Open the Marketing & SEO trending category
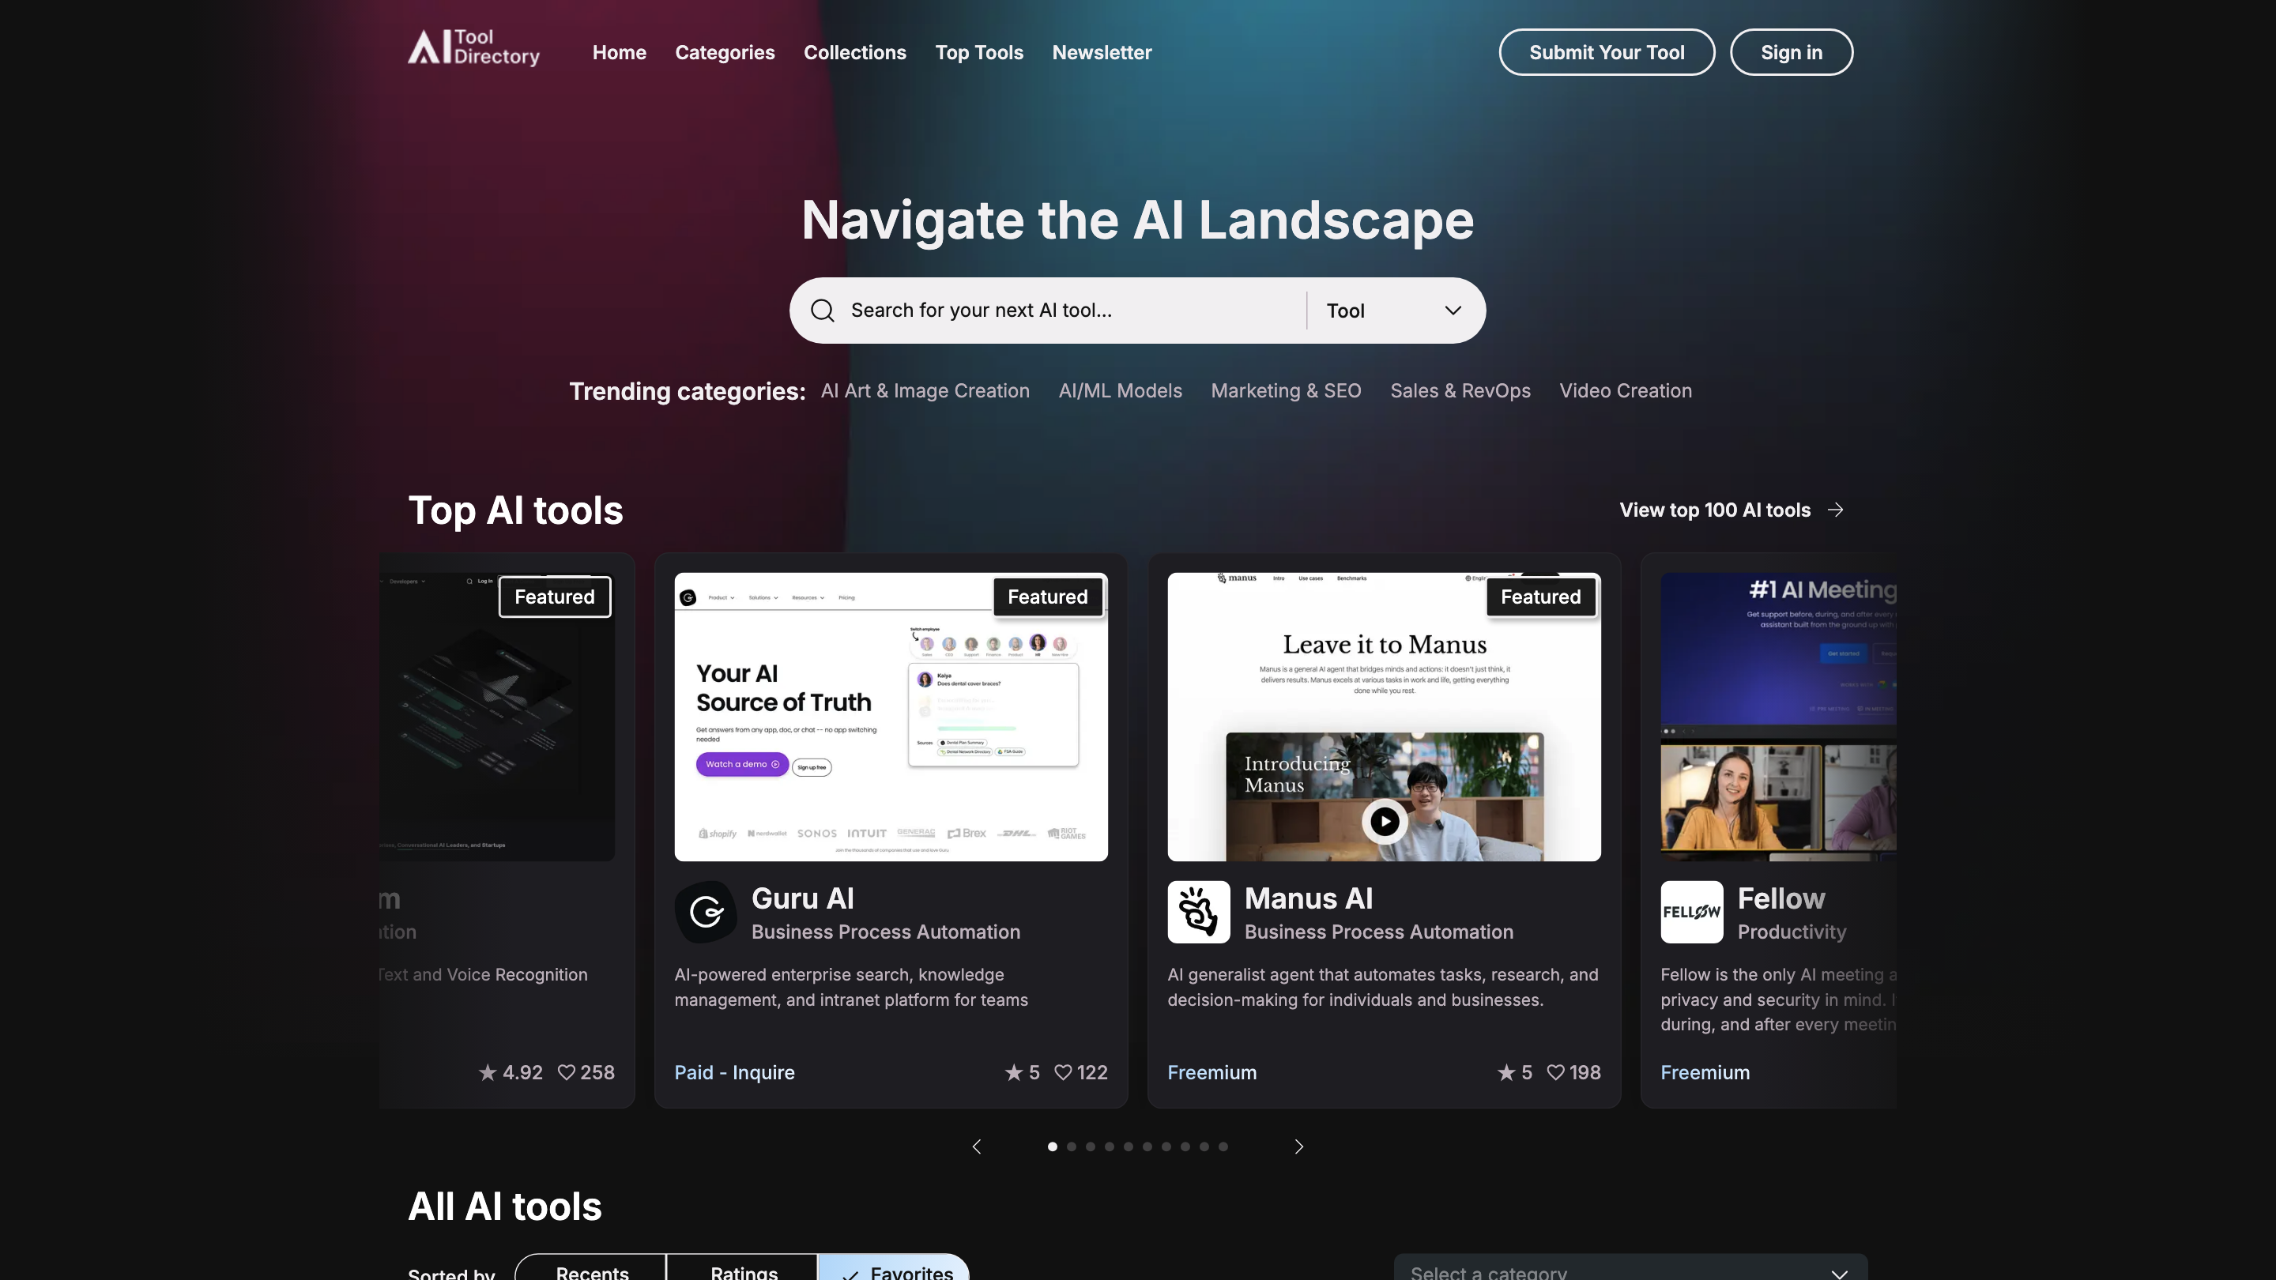Screen dimensions: 2276x1280 coord(1287,390)
